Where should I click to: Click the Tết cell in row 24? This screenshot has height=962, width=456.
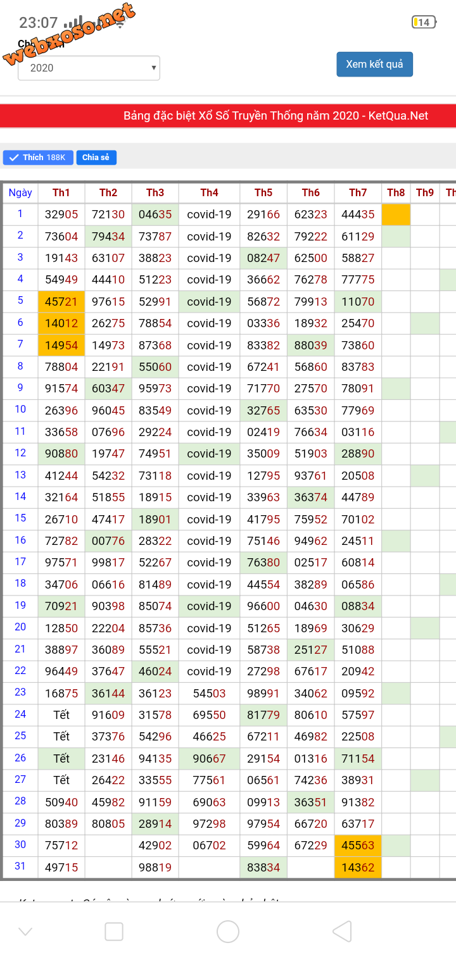(61, 715)
